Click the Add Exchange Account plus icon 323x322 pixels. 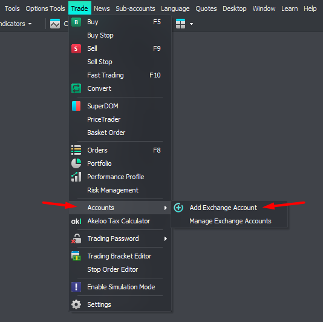click(178, 208)
